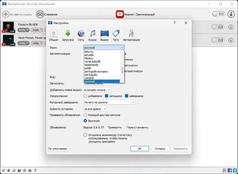Open the Twitter icon in status bar
Screen dimensions: 238x174
click(x=235, y=170)
